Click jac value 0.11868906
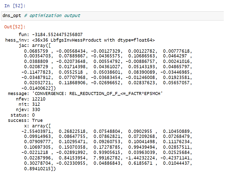 click(x=72, y=83)
